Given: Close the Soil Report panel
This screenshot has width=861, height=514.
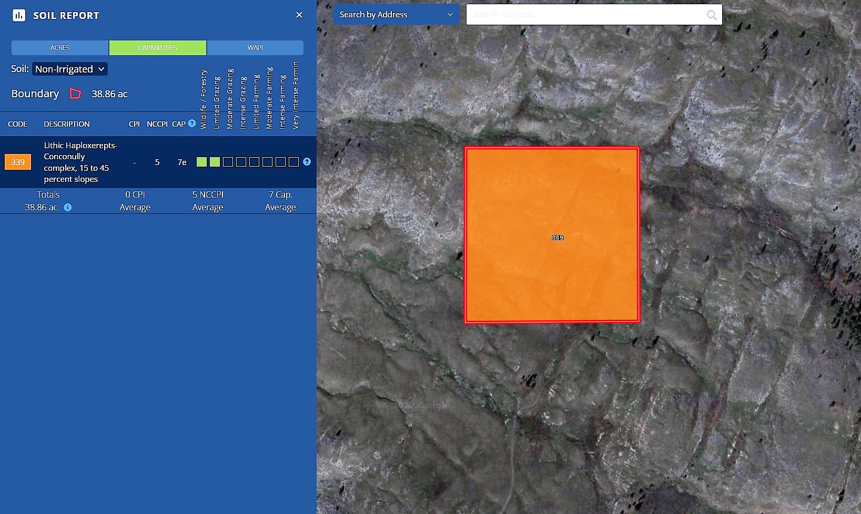Looking at the screenshot, I should [x=299, y=15].
